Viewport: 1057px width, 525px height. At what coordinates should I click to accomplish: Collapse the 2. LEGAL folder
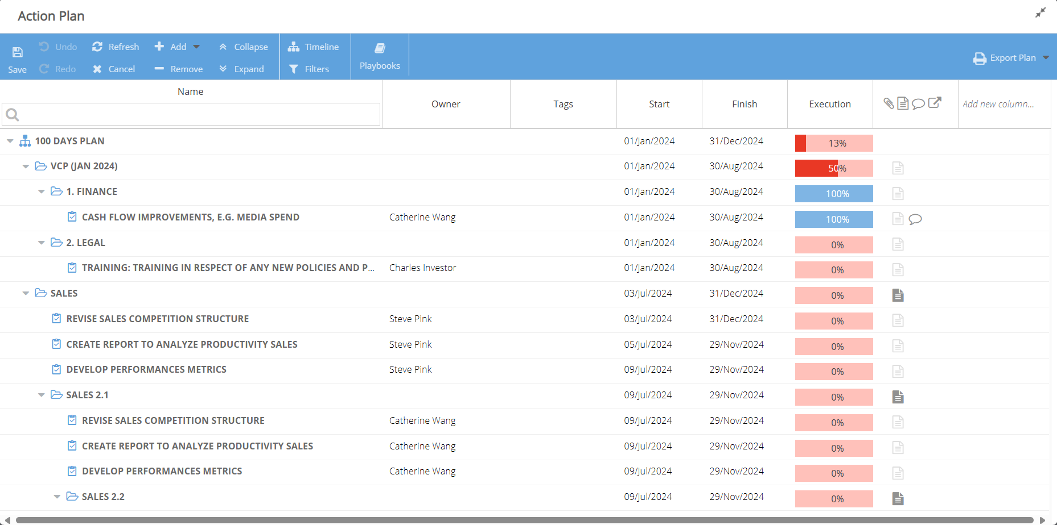tap(42, 243)
